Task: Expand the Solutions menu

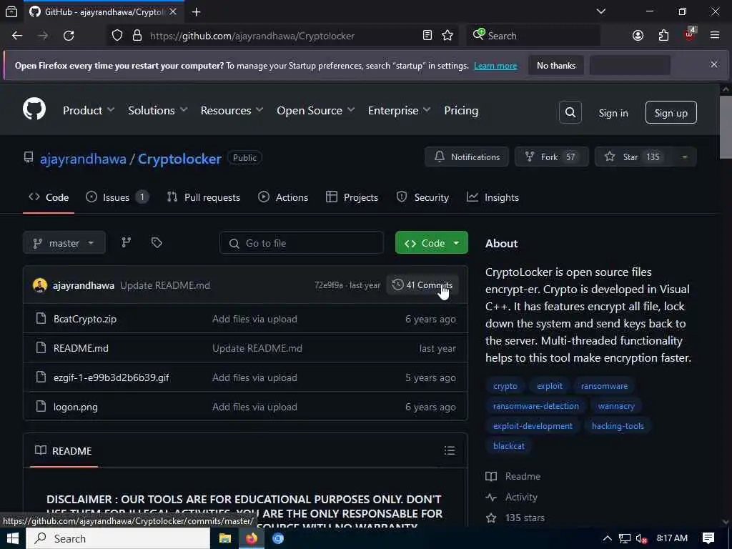Action: point(158,111)
